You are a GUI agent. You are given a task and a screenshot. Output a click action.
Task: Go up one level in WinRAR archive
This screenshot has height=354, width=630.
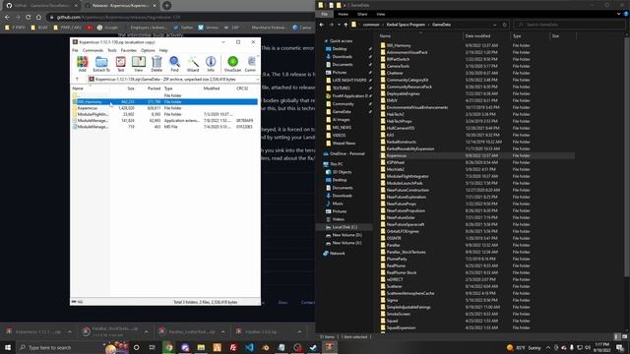click(77, 79)
